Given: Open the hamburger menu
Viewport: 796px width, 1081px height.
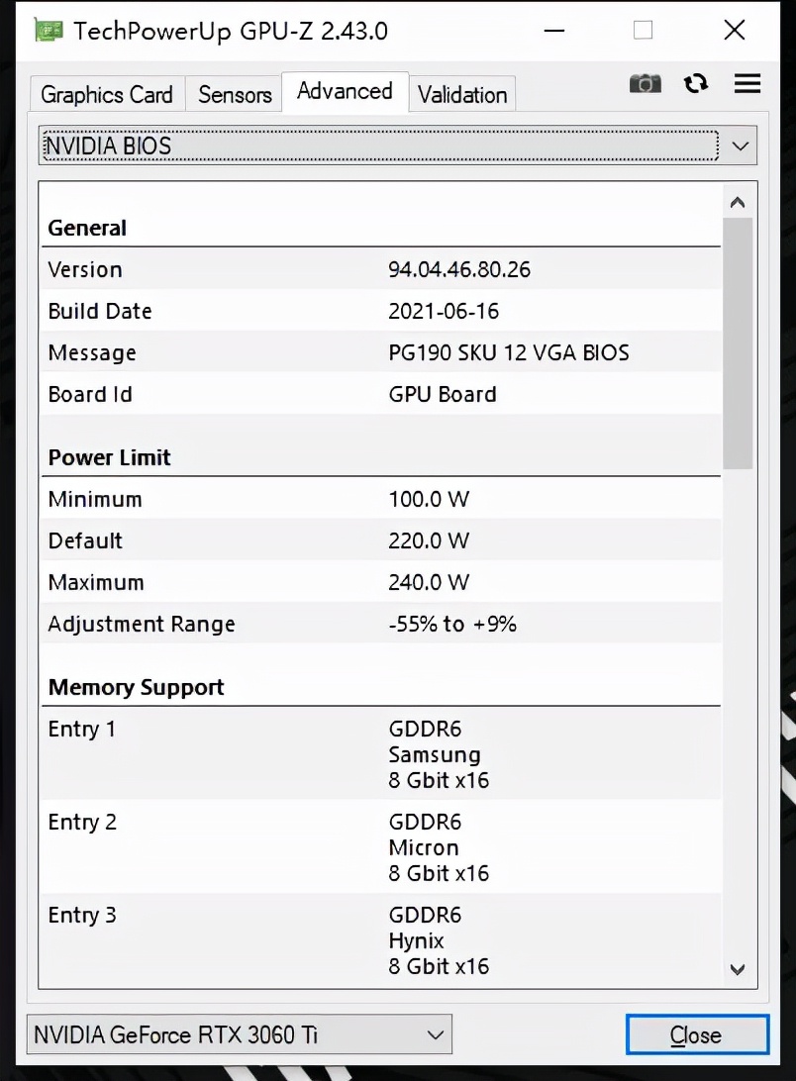Looking at the screenshot, I should [x=747, y=84].
